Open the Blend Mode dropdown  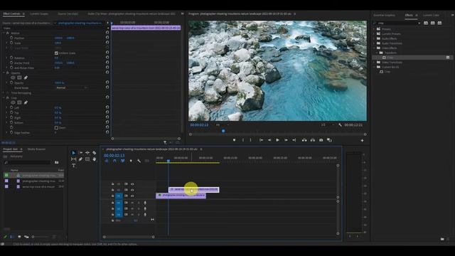71,87
